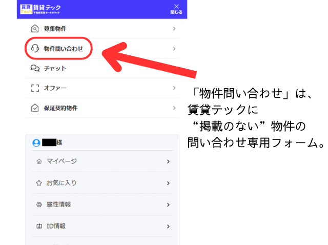
Task: Click the chevron on the オファー row
Action: tap(174, 88)
